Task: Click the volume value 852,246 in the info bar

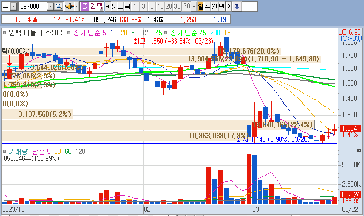Action: pyautogui.click(x=105, y=19)
